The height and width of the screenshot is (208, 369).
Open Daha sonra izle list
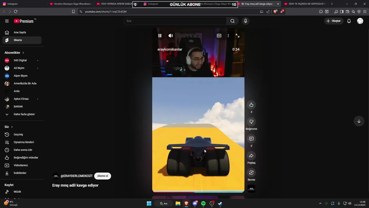22,150
